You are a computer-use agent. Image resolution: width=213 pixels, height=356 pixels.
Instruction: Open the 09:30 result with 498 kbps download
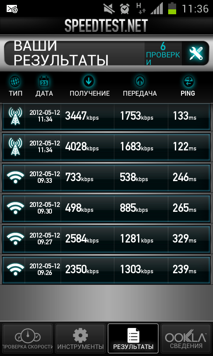click(106, 208)
